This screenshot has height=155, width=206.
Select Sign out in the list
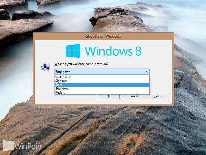[102, 81]
